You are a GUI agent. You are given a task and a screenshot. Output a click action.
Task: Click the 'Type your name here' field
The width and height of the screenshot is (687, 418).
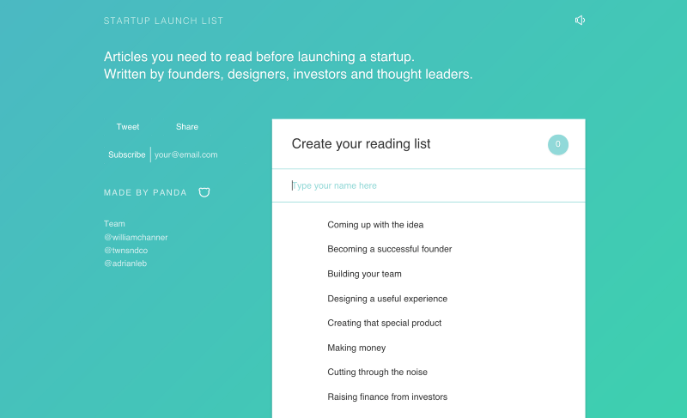[429, 185]
